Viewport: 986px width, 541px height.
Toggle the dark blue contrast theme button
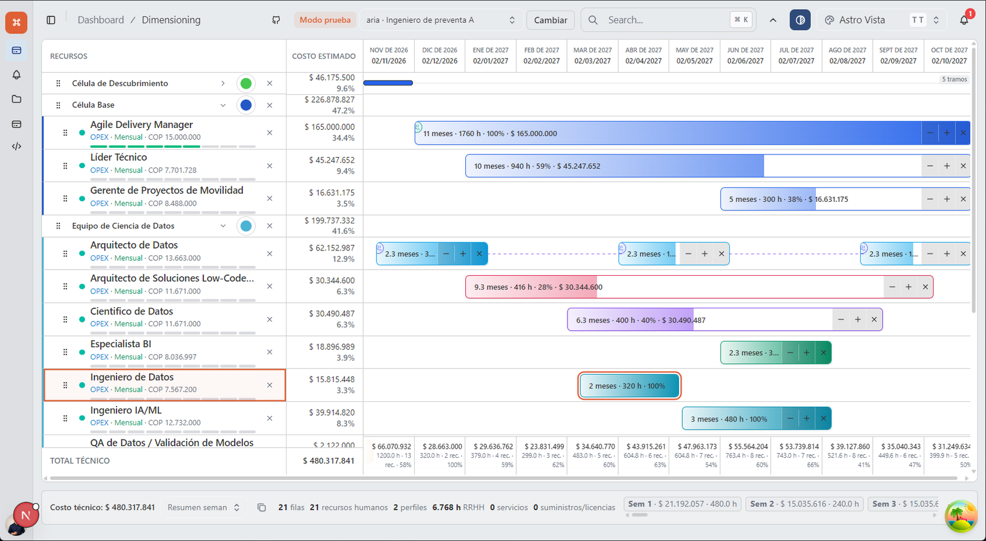tap(800, 20)
